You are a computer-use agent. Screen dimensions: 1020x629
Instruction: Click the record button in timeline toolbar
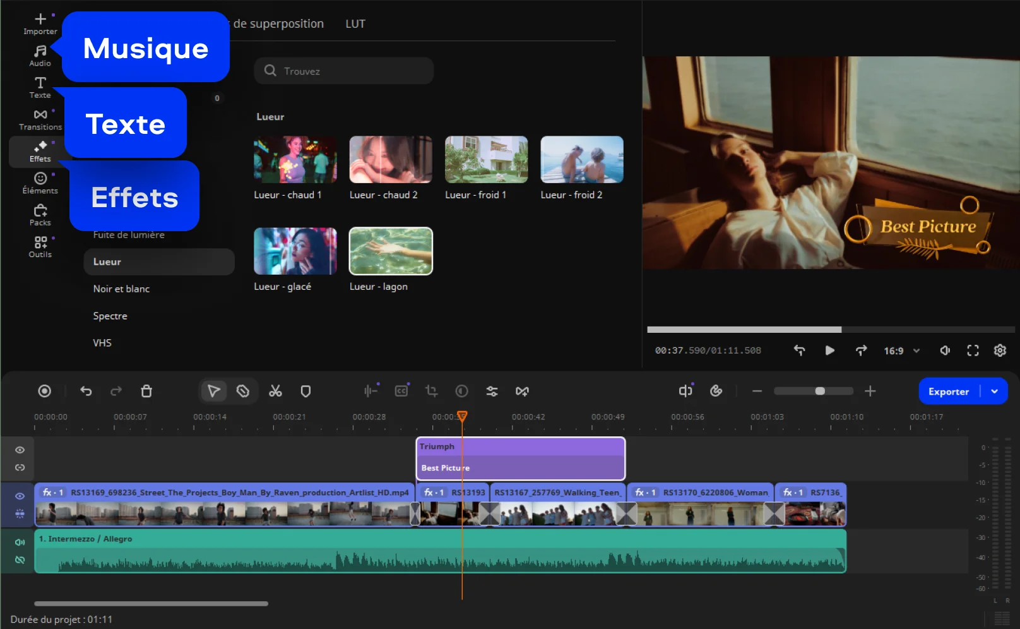pos(44,392)
